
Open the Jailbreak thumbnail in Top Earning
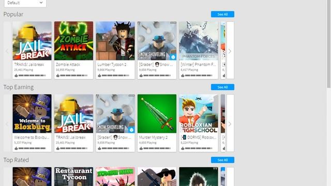(73, 114)
